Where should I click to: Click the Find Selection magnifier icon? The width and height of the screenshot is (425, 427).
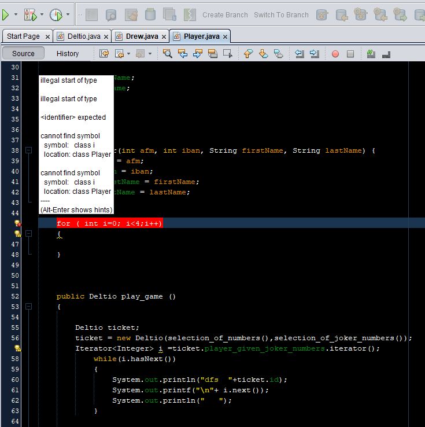[x=168, y=54]
